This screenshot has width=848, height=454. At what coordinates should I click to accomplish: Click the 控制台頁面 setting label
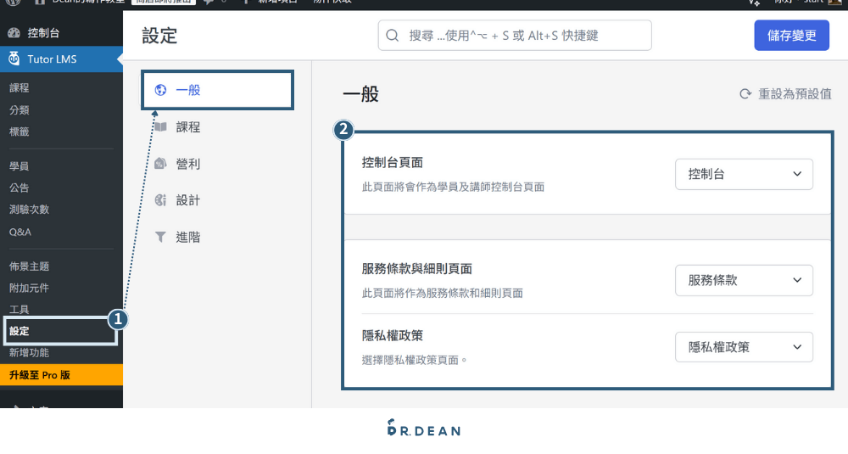tap(392, 162)
